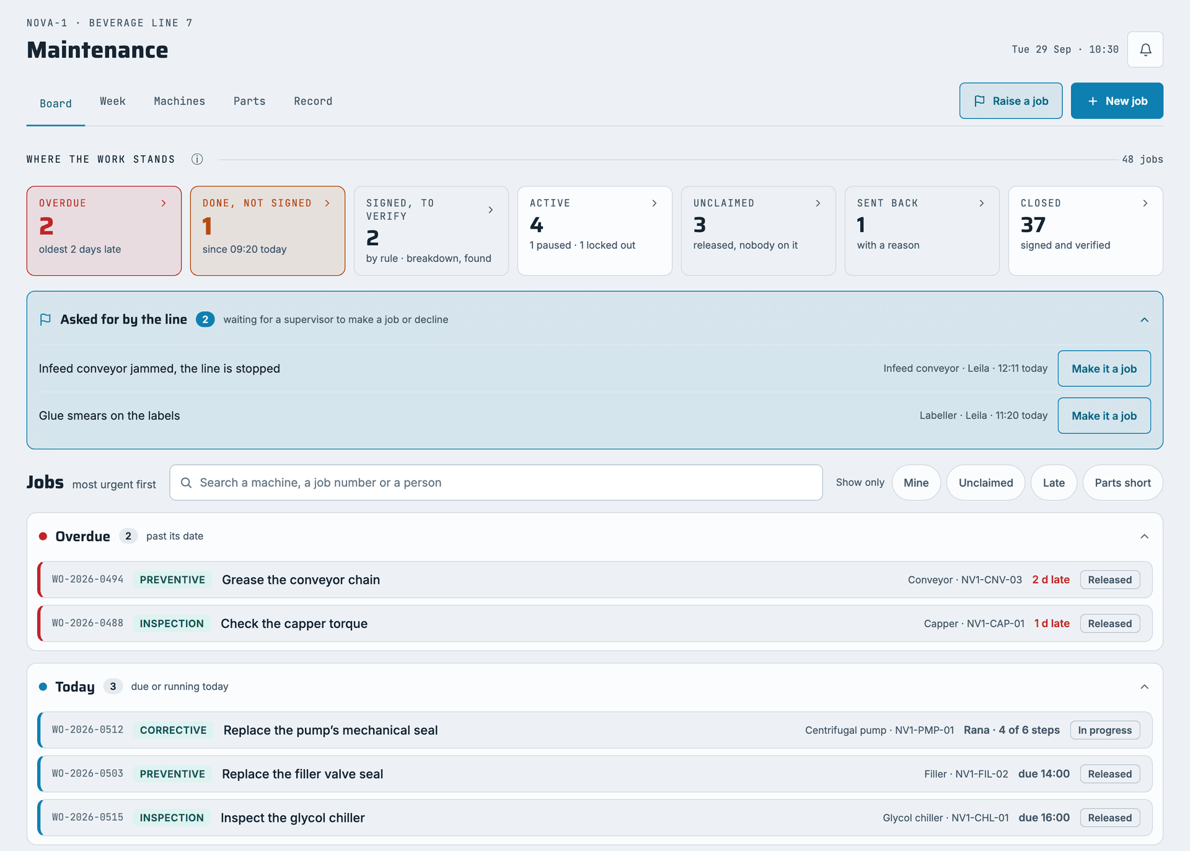Click the Raise a job button

[1011, 101]
